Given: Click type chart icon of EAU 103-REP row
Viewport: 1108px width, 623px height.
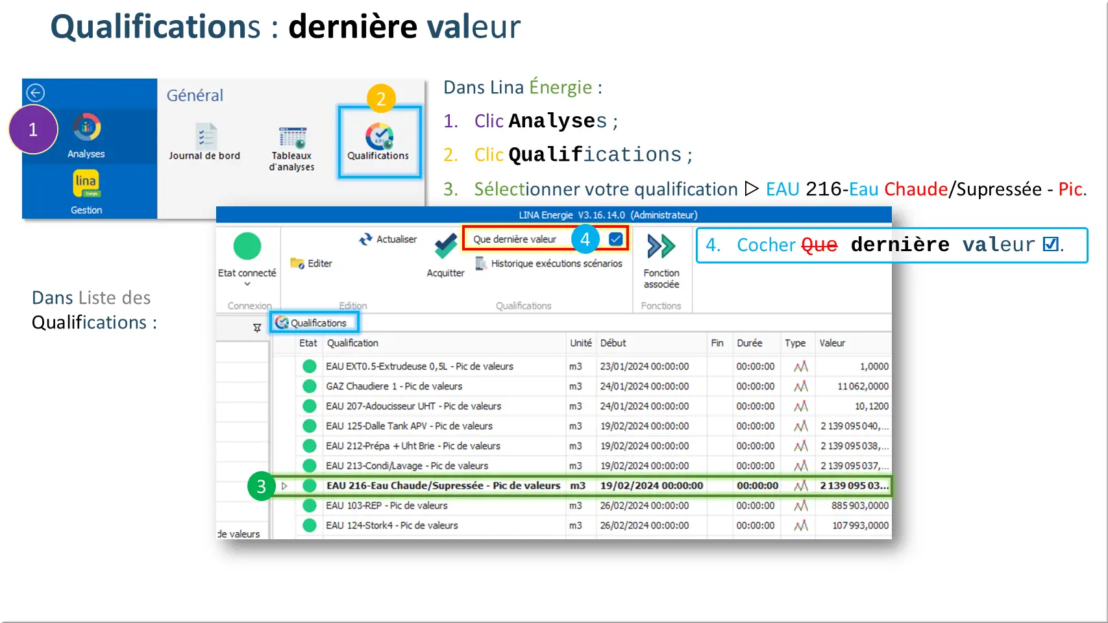Looking at the screenshot, I should click(x=801, y=506).
